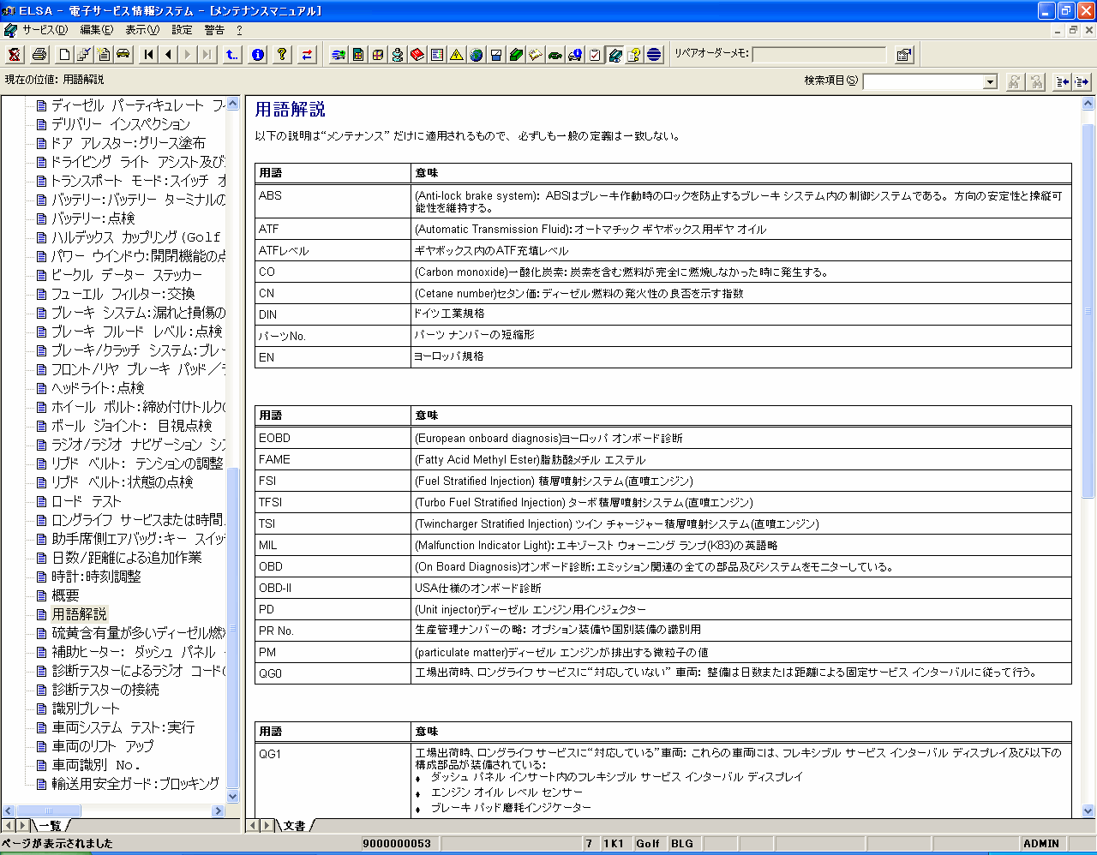
Task: Click the document pane vertical scrollbar down arrow
Action: coord(1088,810)
